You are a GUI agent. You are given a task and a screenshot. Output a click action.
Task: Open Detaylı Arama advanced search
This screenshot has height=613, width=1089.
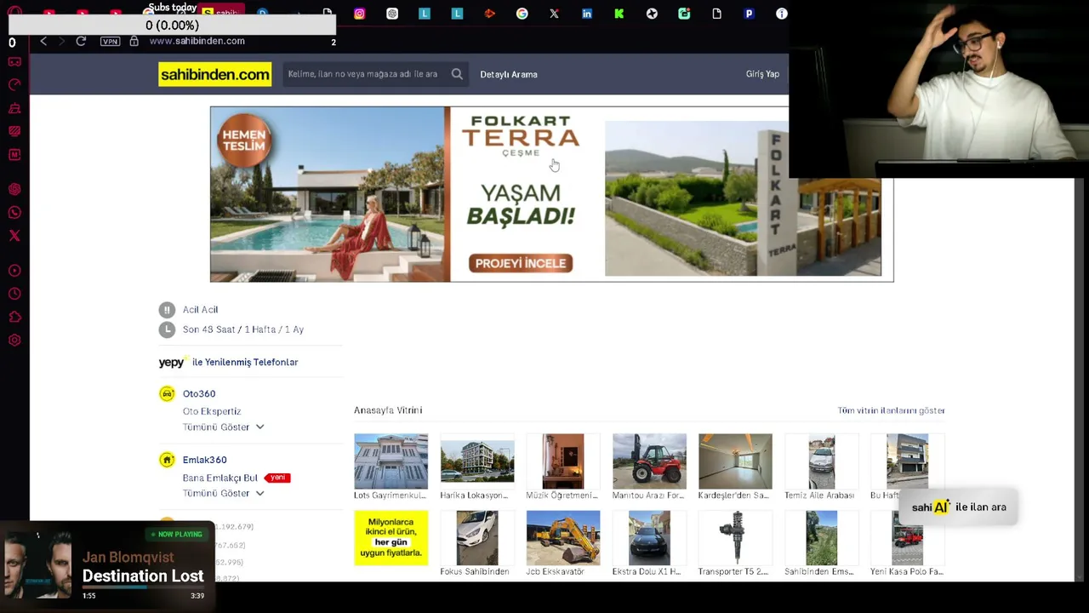[509, 74]
